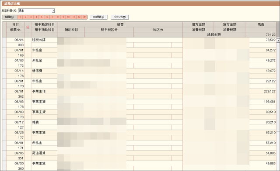280x171 pixels.
Task: Click the balance value 65,210
Action: point(270,133)
